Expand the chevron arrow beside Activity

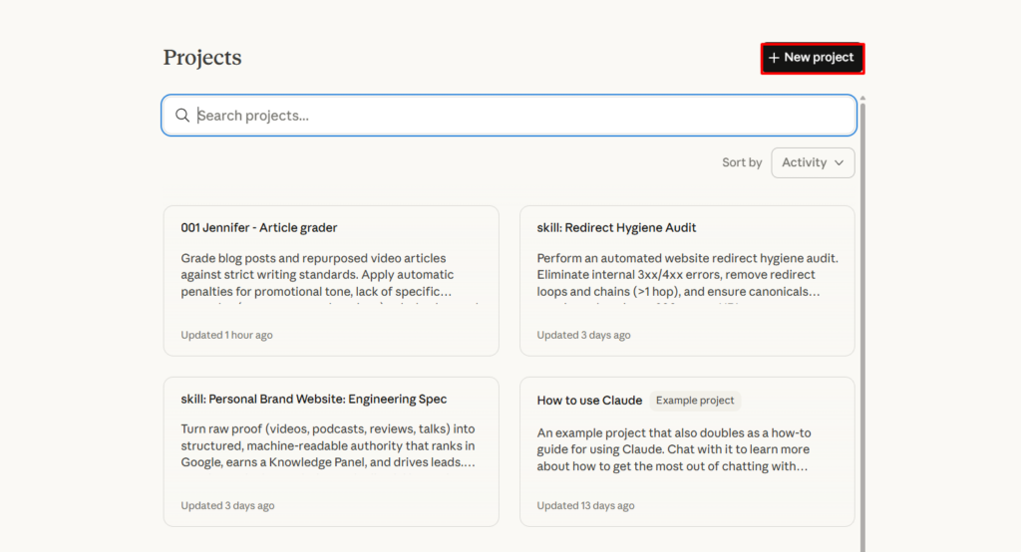(x=839, y=162)
